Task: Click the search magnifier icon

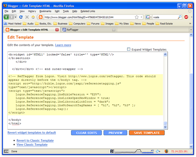Action: (x=179, y=17)
